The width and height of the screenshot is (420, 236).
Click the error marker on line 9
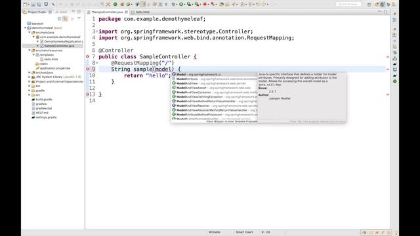tap(87, 69)
